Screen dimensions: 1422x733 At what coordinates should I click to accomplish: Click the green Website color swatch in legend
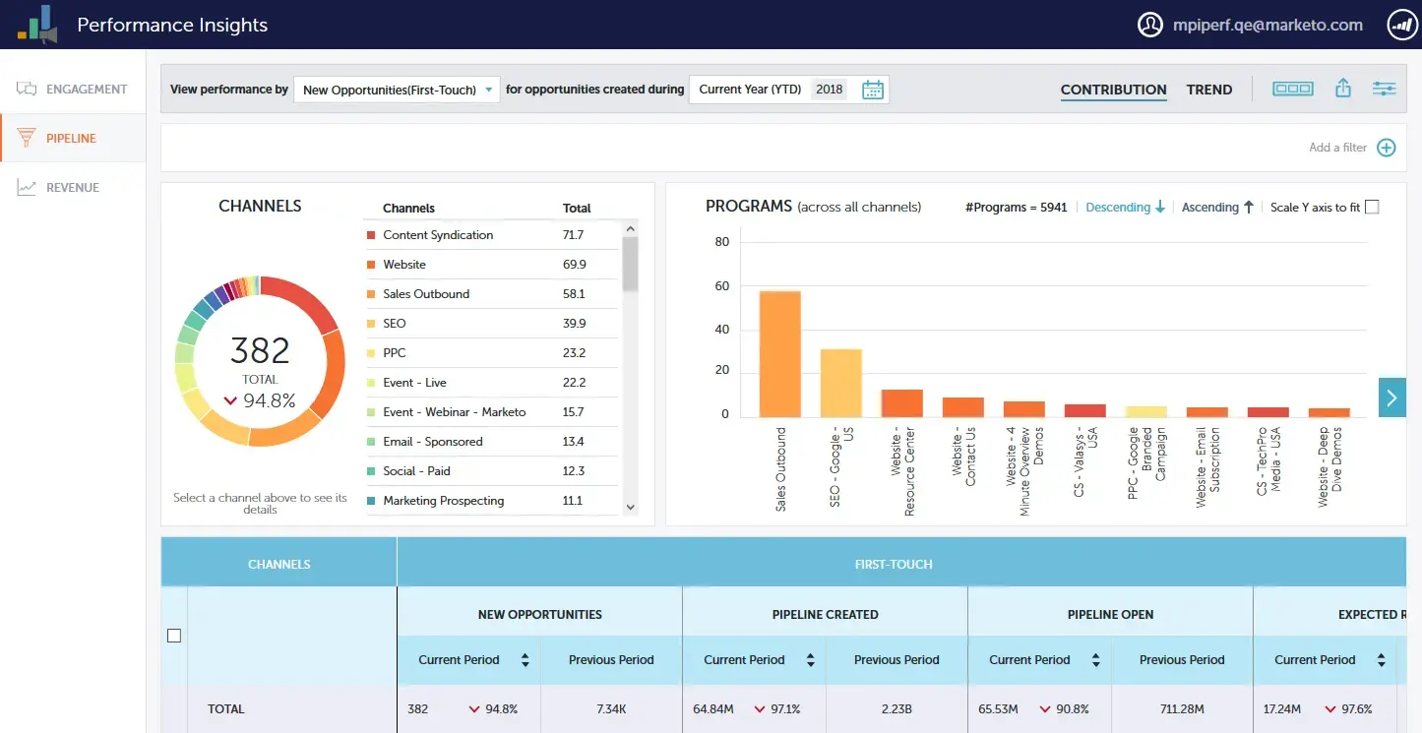[373, 264]
